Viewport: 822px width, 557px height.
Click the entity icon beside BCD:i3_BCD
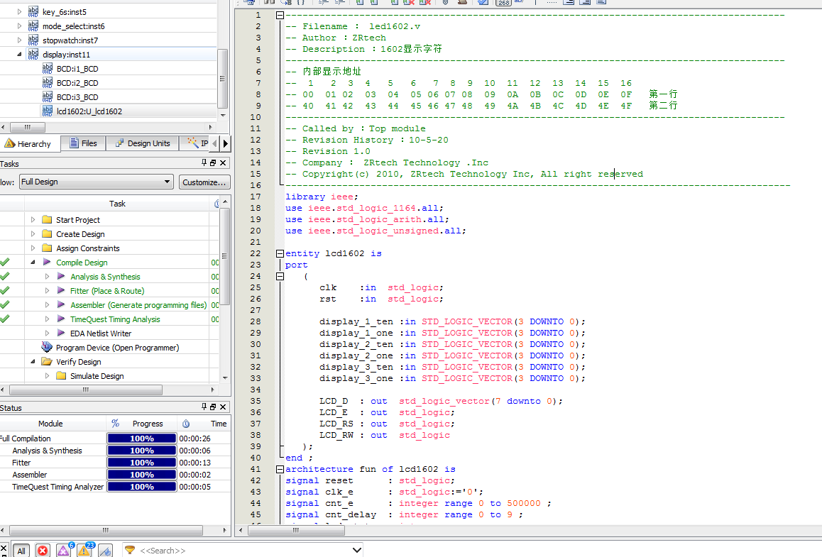click(47, 96)
